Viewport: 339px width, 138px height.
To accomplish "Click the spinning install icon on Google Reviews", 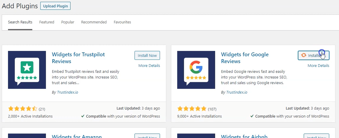I will (x=304, y=55).
